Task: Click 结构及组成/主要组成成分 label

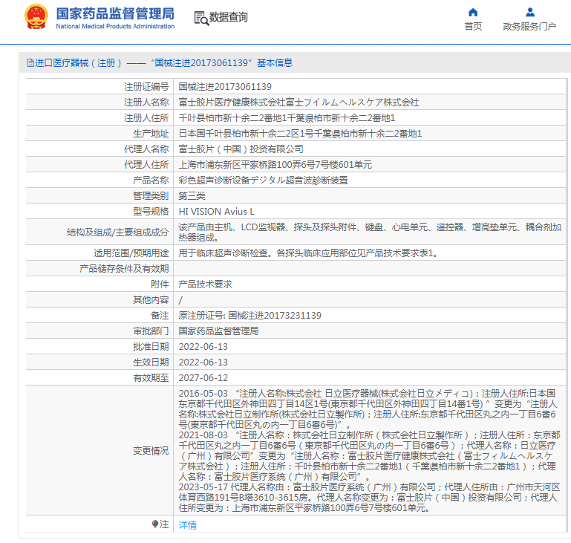Action: pos(117,233)
